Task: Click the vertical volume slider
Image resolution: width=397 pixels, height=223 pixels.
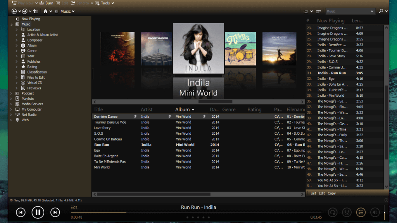Action: (384, 213)
